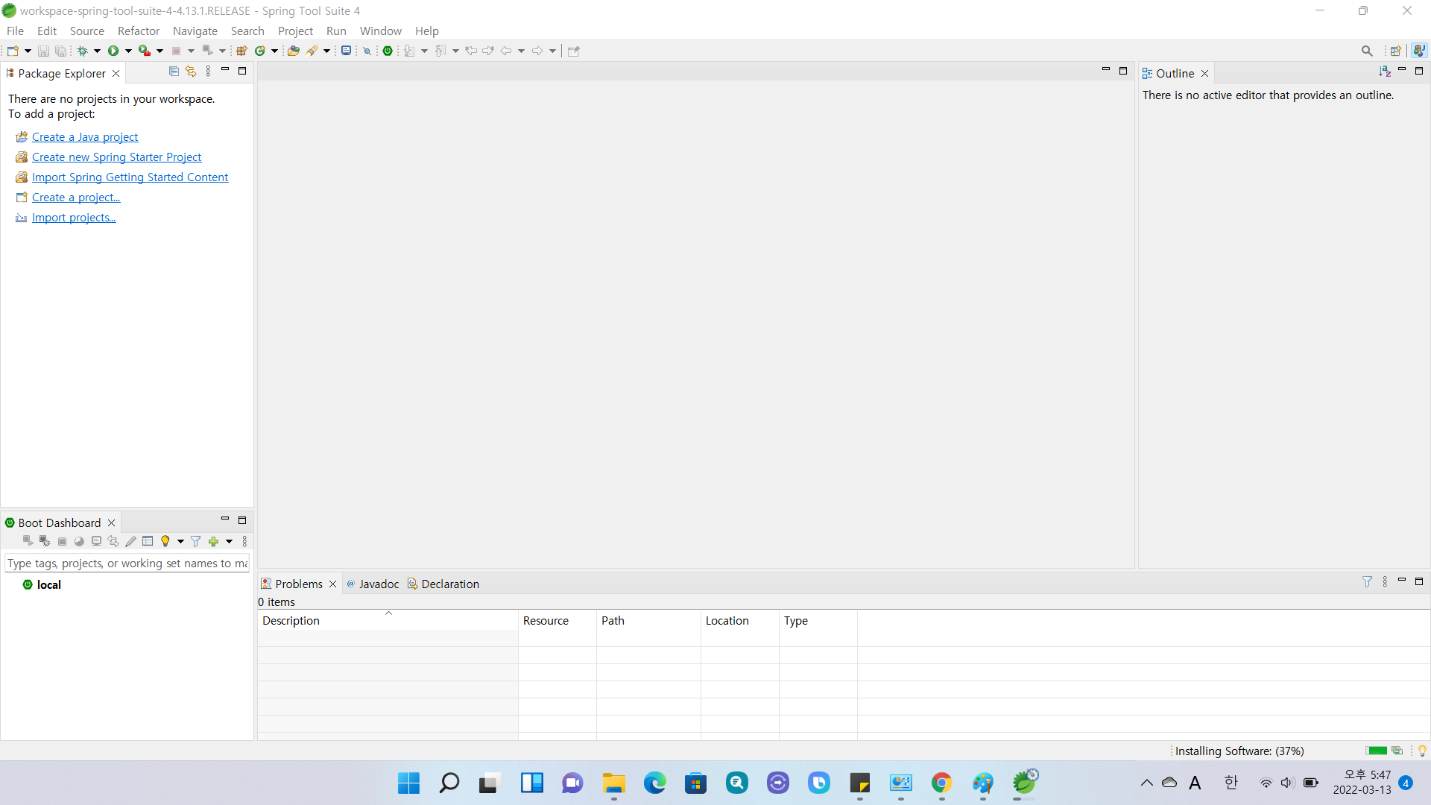Click the Boot Dashboard tag filter field
This screenshot has width=1431, height=805.
click(127, 563)
